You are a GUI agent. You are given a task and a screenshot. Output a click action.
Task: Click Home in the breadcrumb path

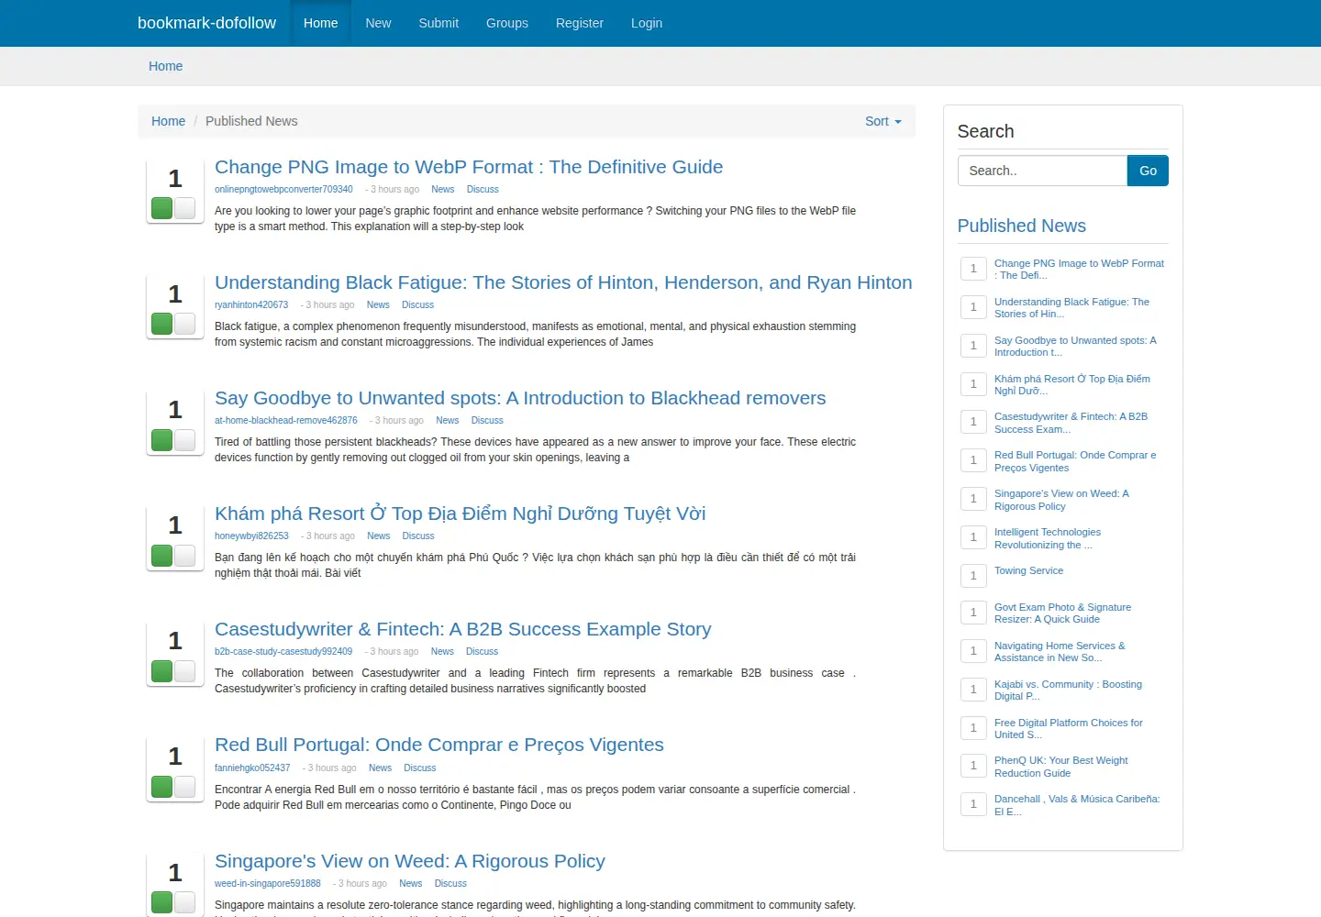(x=168, y=121)
